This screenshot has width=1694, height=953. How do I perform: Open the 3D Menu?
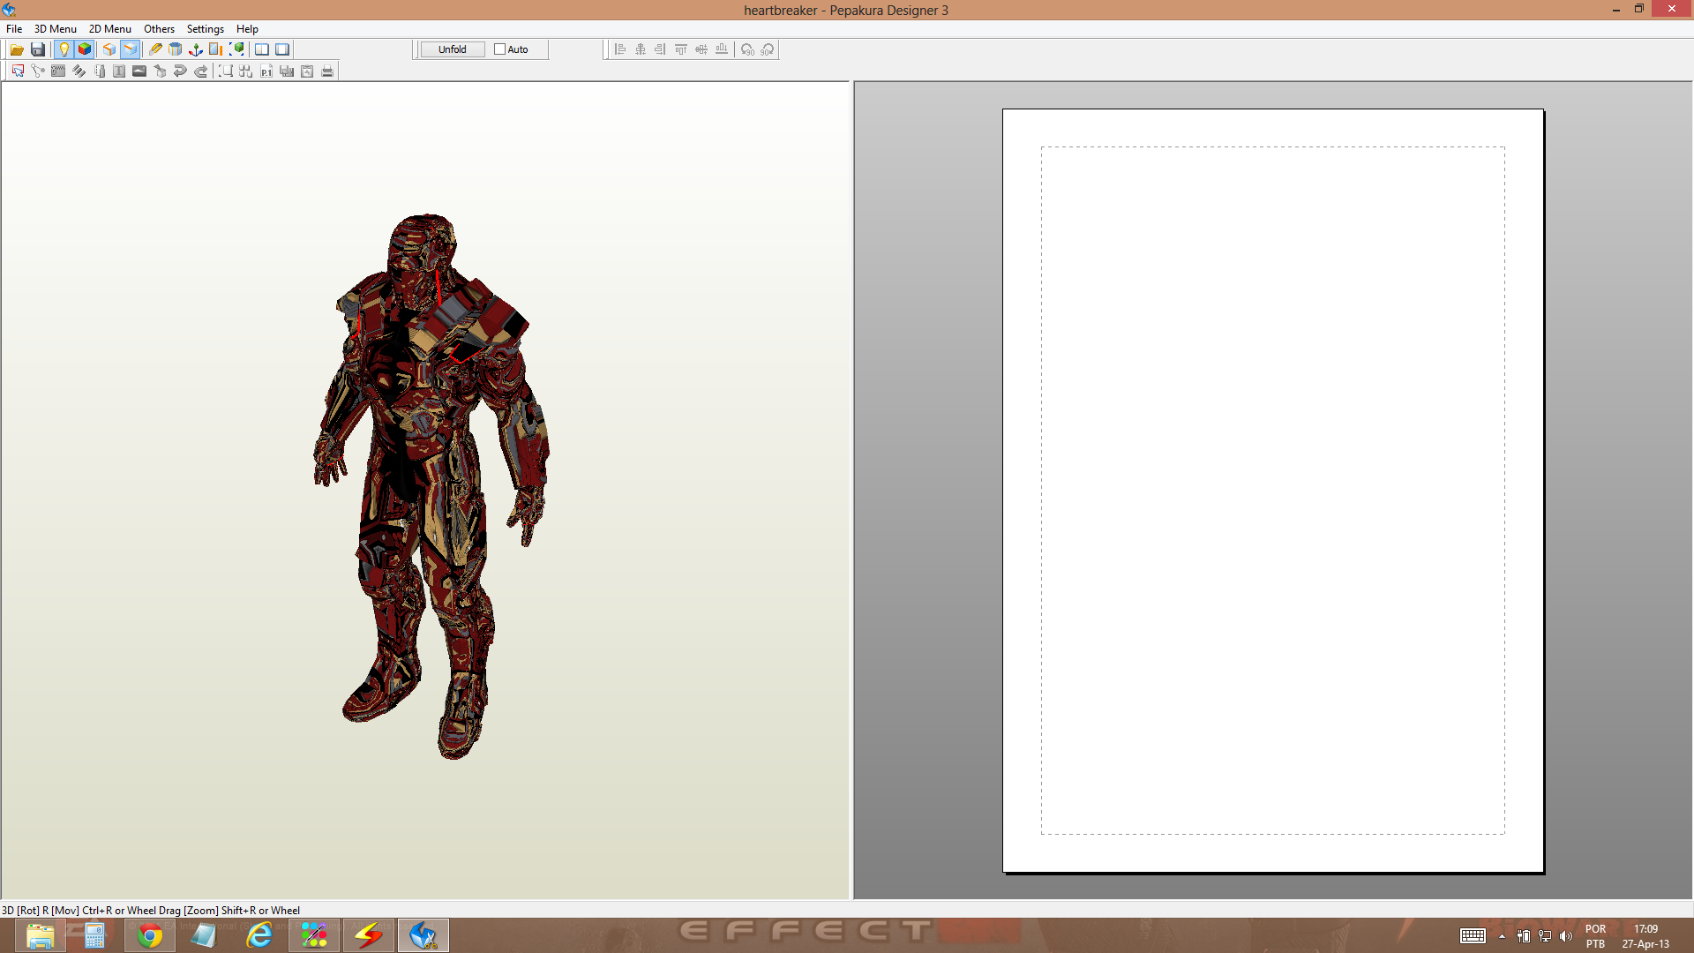(56, 29)
